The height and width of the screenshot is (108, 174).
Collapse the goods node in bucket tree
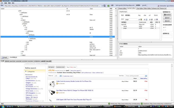(x=122, y=25)
